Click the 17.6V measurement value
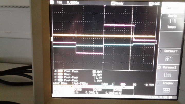The image size is (185, 104). [x=98, y=78]
